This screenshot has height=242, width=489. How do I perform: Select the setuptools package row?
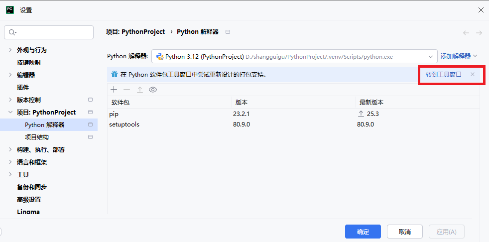293,124
